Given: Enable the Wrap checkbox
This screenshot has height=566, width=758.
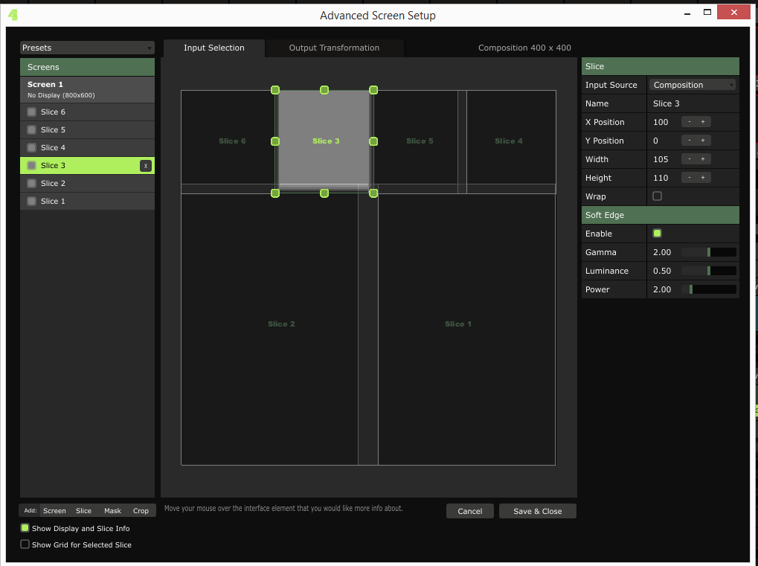Looking at the screenshot, I should click(657, 196).
